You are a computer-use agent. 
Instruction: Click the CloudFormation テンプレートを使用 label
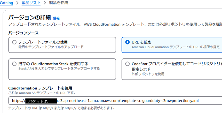coord(40,88)
